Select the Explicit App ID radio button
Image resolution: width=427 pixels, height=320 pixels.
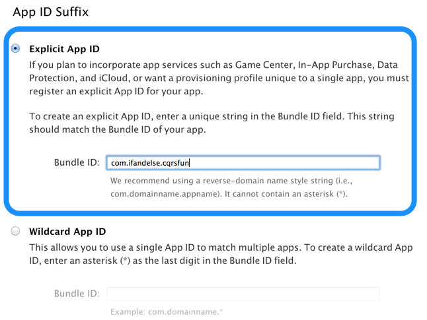tap(16, 49)
